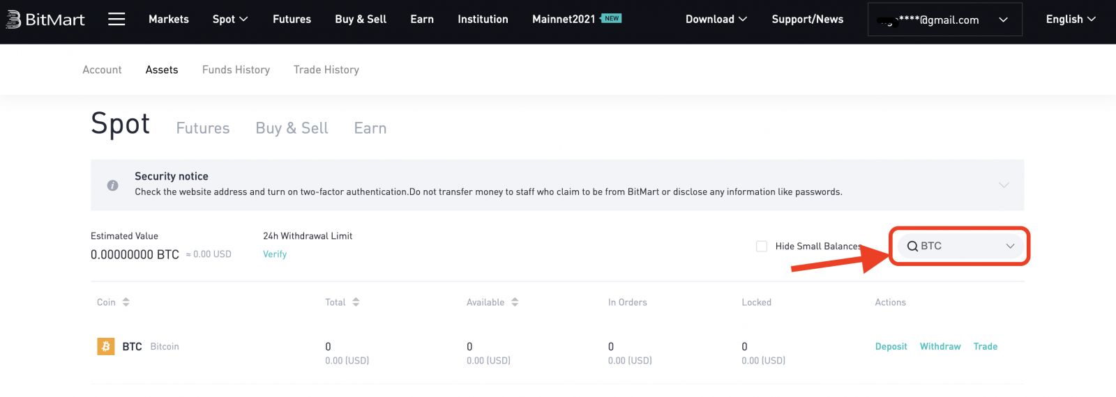The width and height of the screenshot is (1116, 397).
Task: Click the Deposit link for BTC
Action: pos(891,346)
